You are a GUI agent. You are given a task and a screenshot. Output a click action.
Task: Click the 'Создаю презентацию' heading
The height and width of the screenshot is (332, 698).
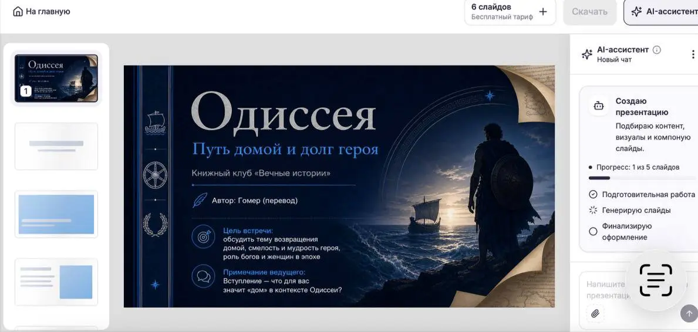click(642, 107)
